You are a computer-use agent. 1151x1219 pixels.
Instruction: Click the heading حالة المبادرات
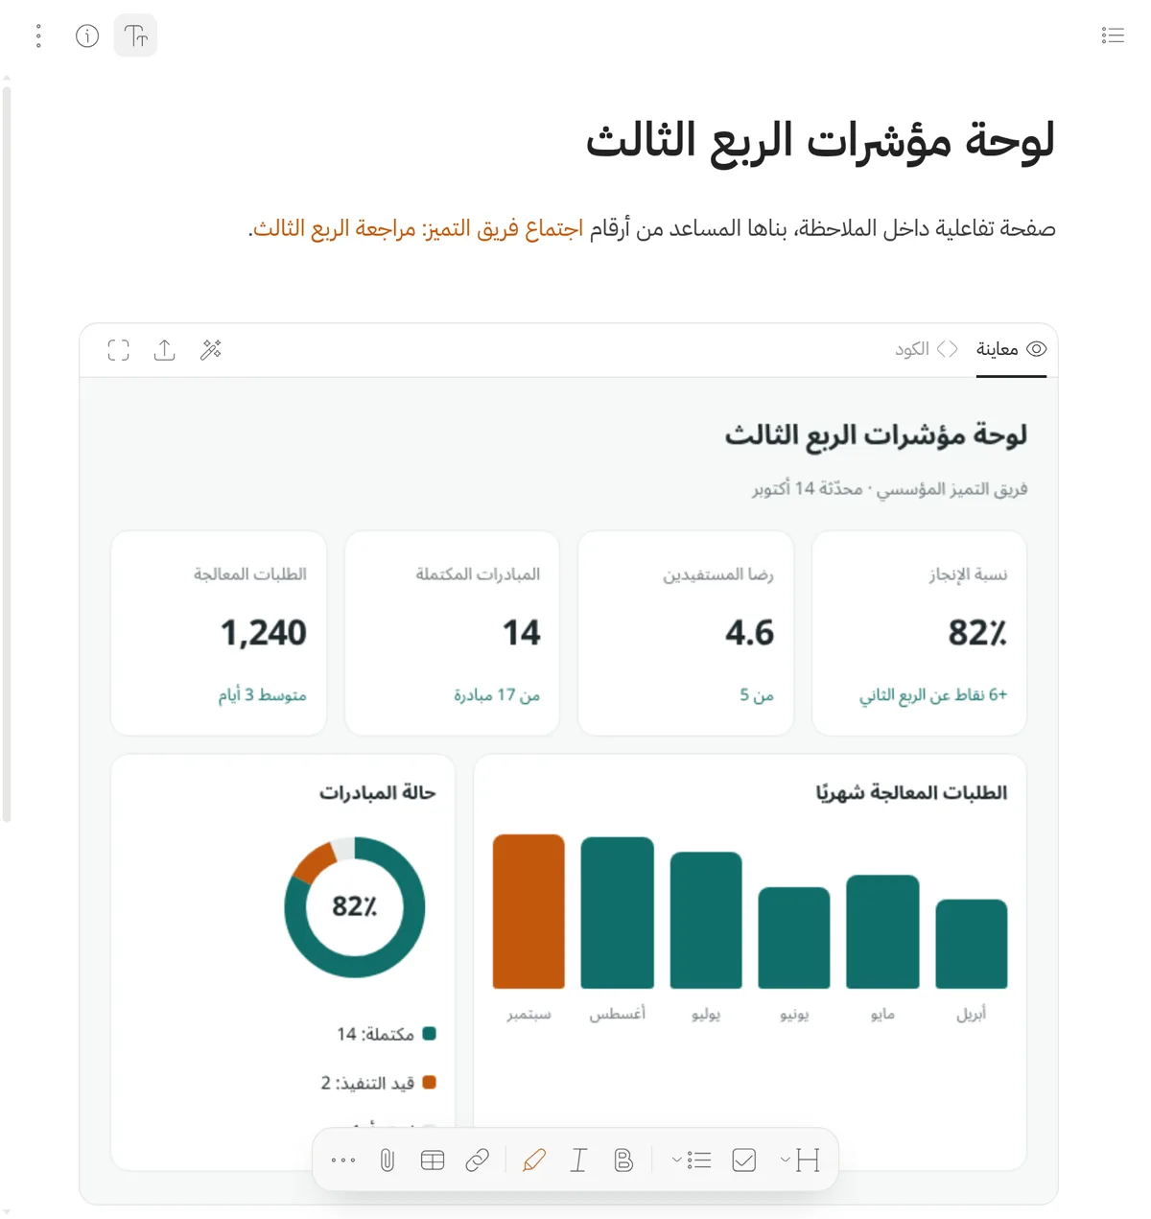click(x=378, y=792)
